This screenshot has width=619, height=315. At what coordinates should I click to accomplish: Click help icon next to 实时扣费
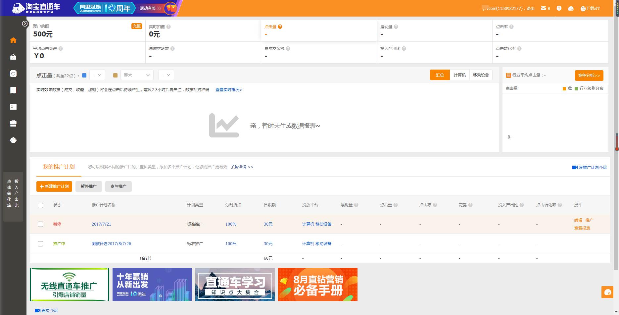(x=168, y=27)
